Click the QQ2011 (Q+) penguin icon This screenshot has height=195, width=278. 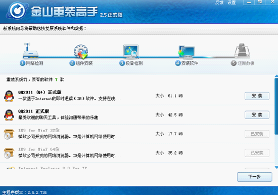9,96
